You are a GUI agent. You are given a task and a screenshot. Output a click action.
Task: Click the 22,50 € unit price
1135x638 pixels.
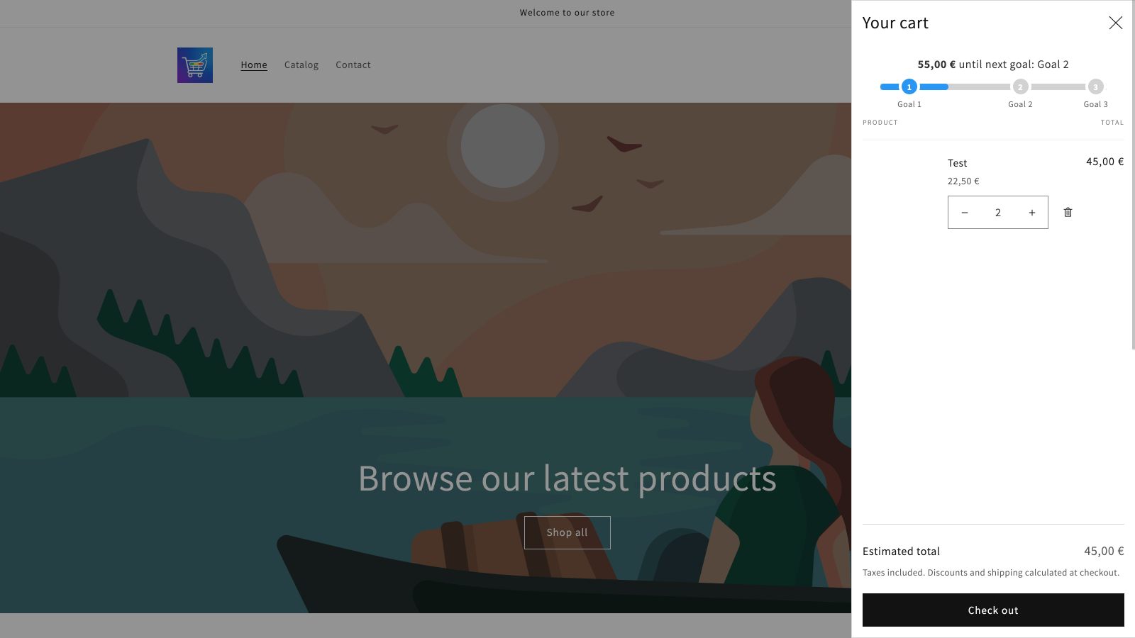click(963, 181)
